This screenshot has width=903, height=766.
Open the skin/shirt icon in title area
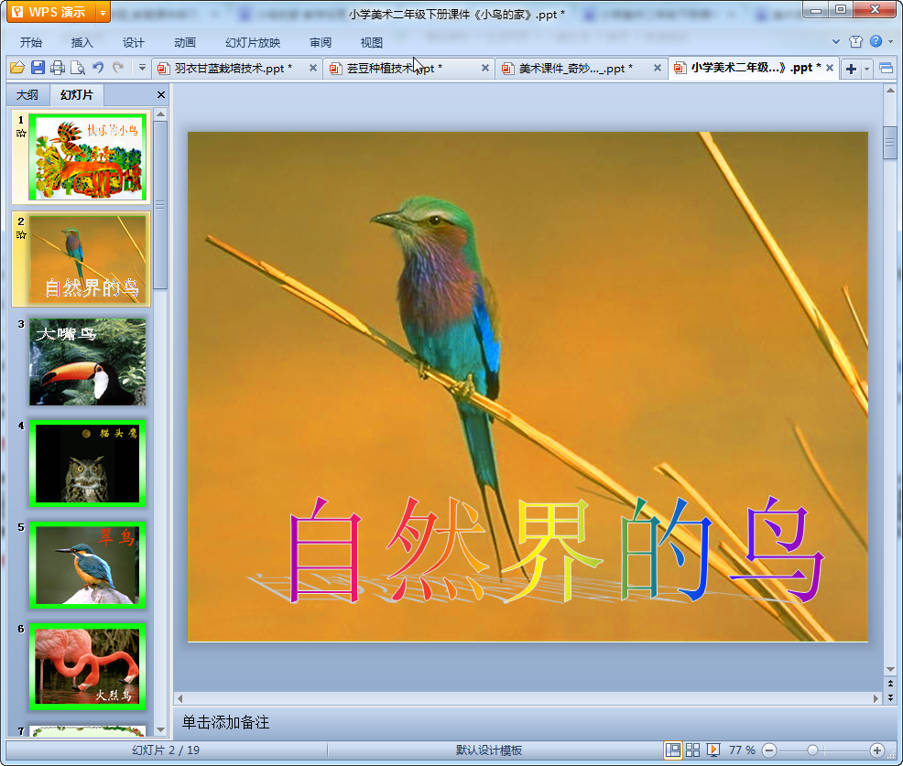(x=855, y=41)
